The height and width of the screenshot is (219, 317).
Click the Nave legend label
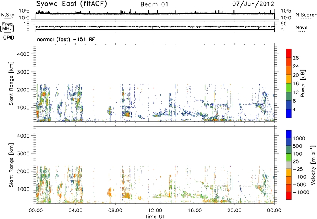pos(302,27)
